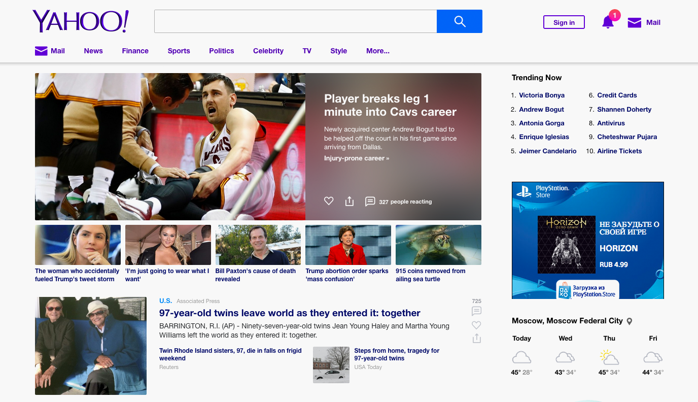The image size is (698, 402).
Task: Open trending topic Andrew Bogut
Action: tap(541, 109)
